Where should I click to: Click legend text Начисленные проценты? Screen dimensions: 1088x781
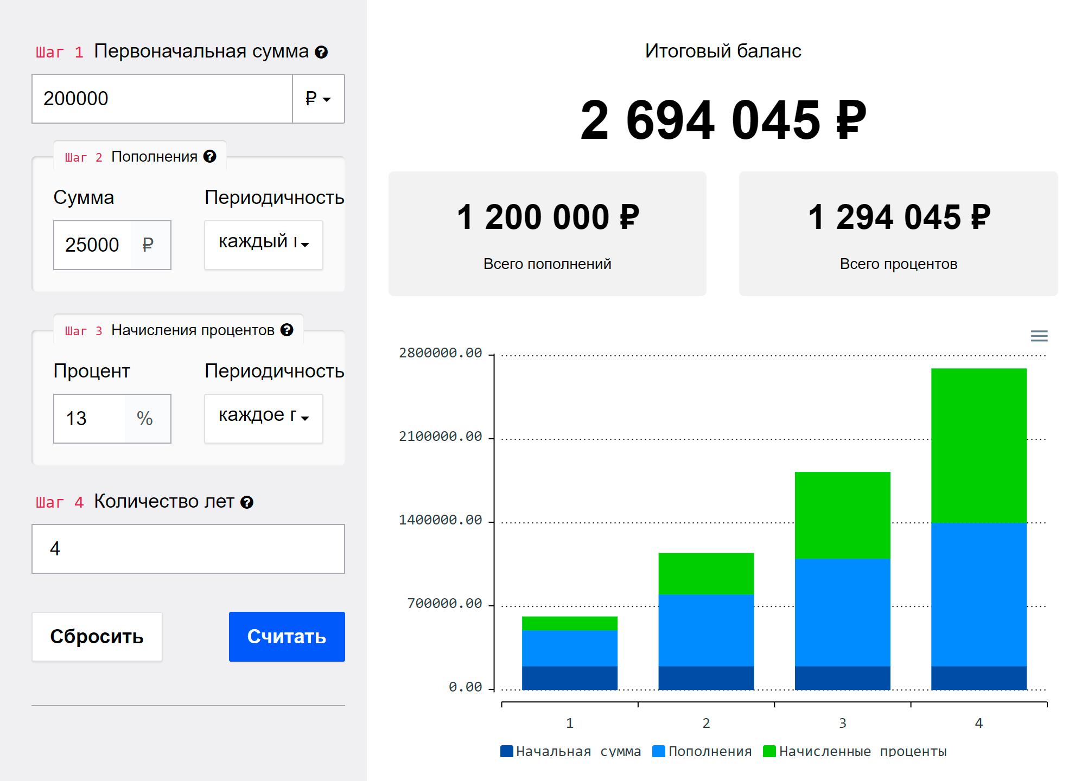click(863, 751)
